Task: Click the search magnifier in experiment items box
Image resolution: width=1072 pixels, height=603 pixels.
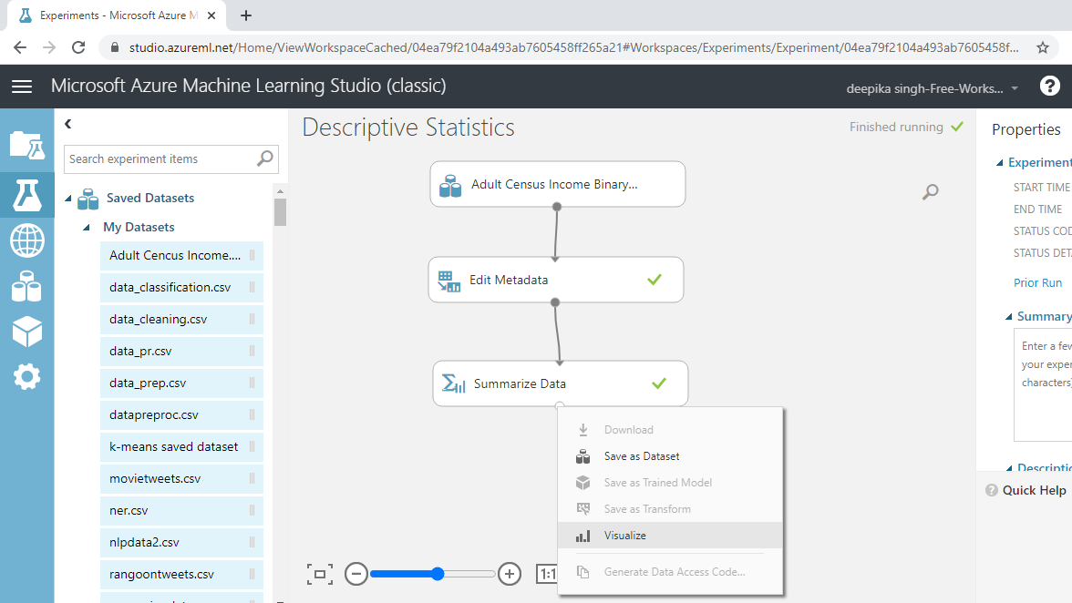Action: pos(264,158)
